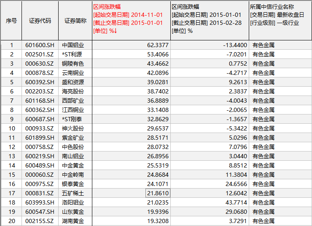Viewport: 312px width, 226px height.
Task: Click the value 36.8889
Action: tap(158, 101)
